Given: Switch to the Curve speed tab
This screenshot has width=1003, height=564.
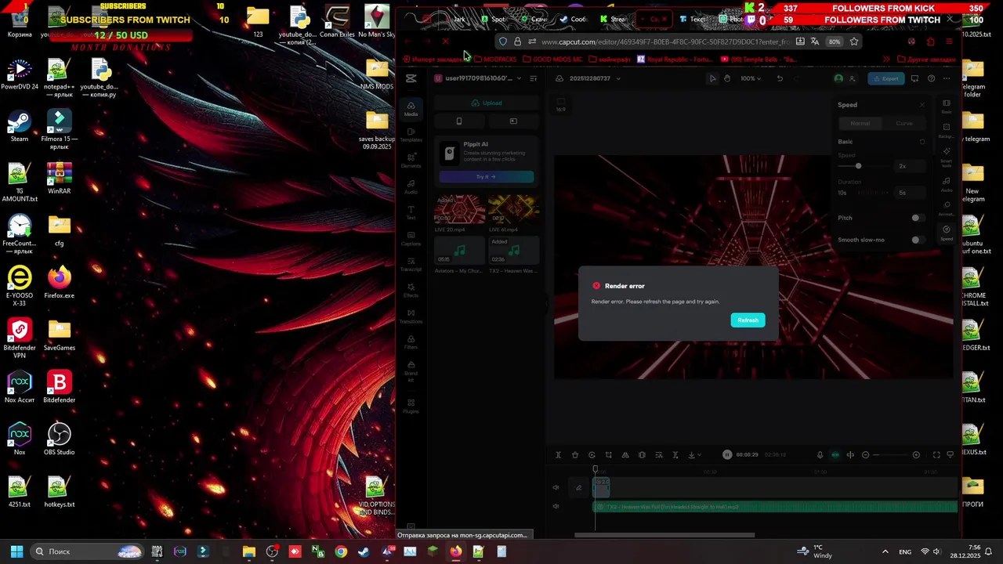Looking at the screenshot, I should pyautogui.click(x=903, y=123).
